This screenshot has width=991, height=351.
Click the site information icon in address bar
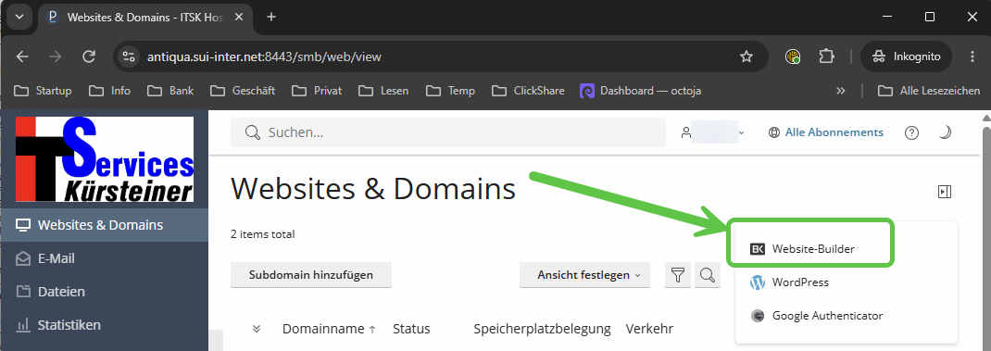pos(129,56)
